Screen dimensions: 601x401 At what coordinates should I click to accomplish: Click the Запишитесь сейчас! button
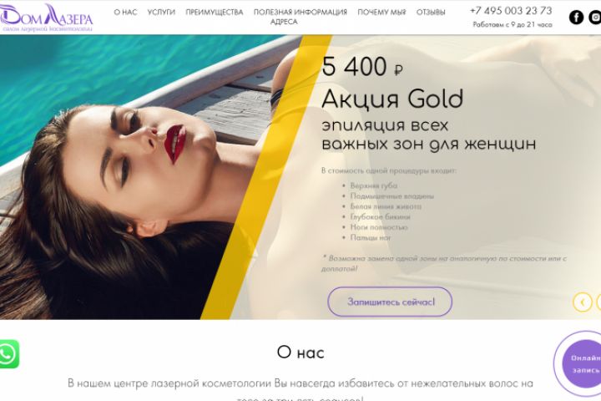tap(390, 302)
